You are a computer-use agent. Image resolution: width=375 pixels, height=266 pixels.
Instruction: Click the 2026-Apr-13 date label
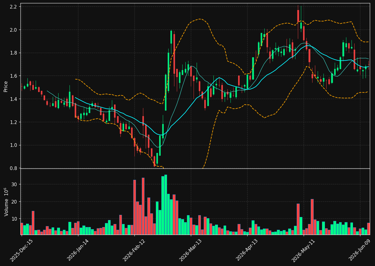(x=247, y=250)
